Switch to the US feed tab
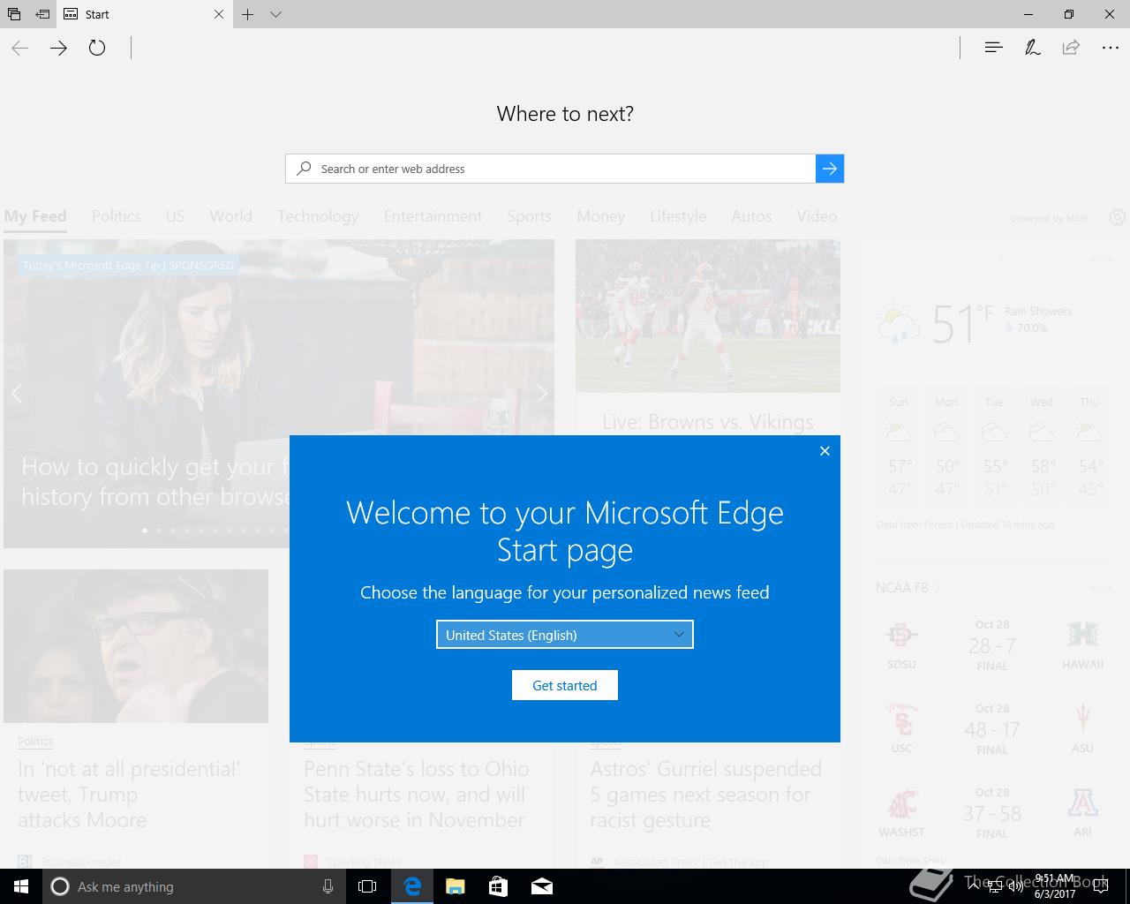 tap(175, 216)
